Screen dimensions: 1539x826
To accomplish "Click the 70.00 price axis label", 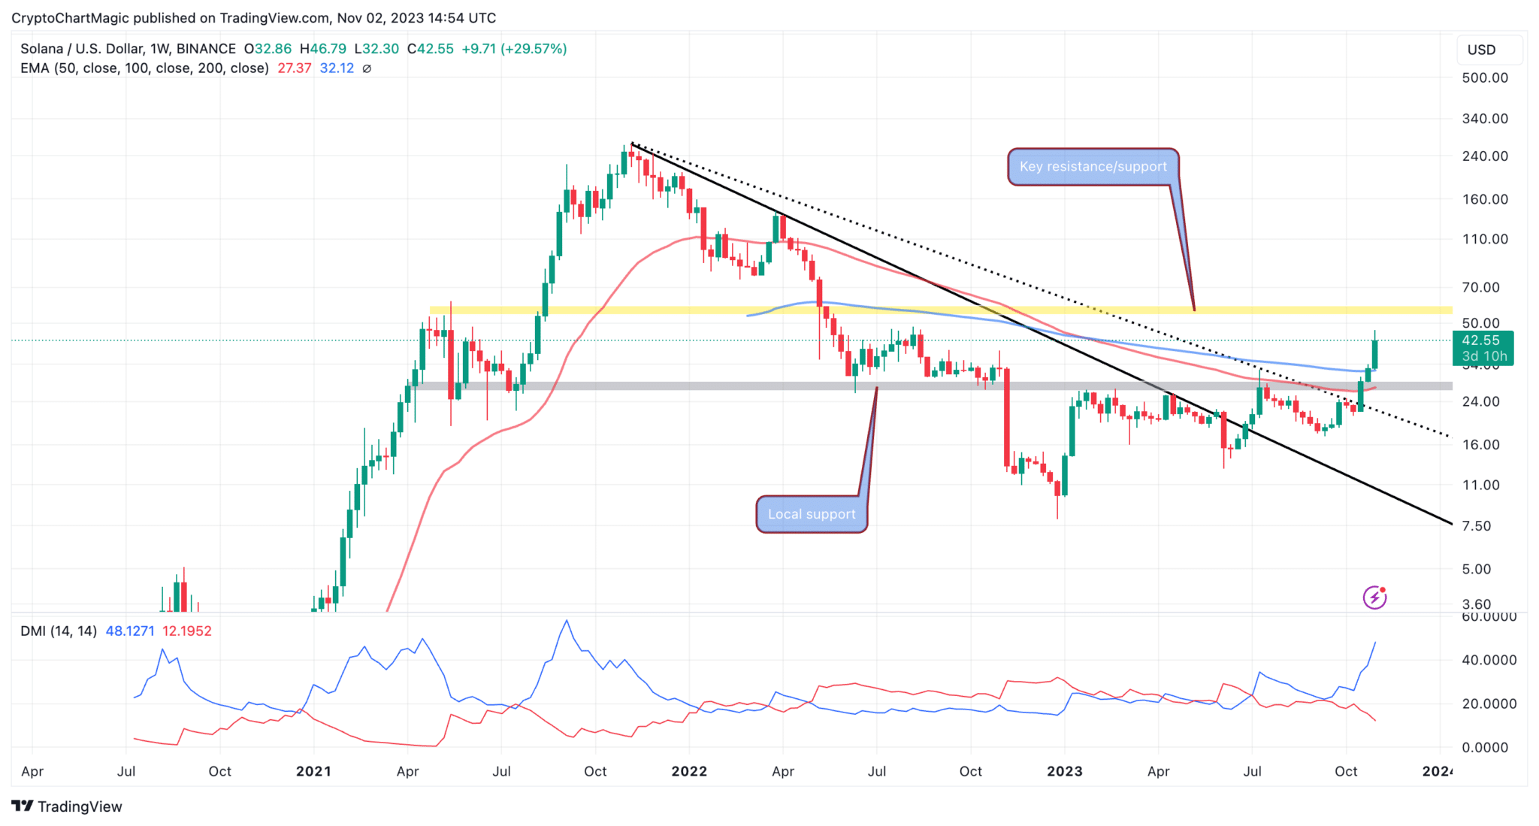I will tap(1480, 287).
